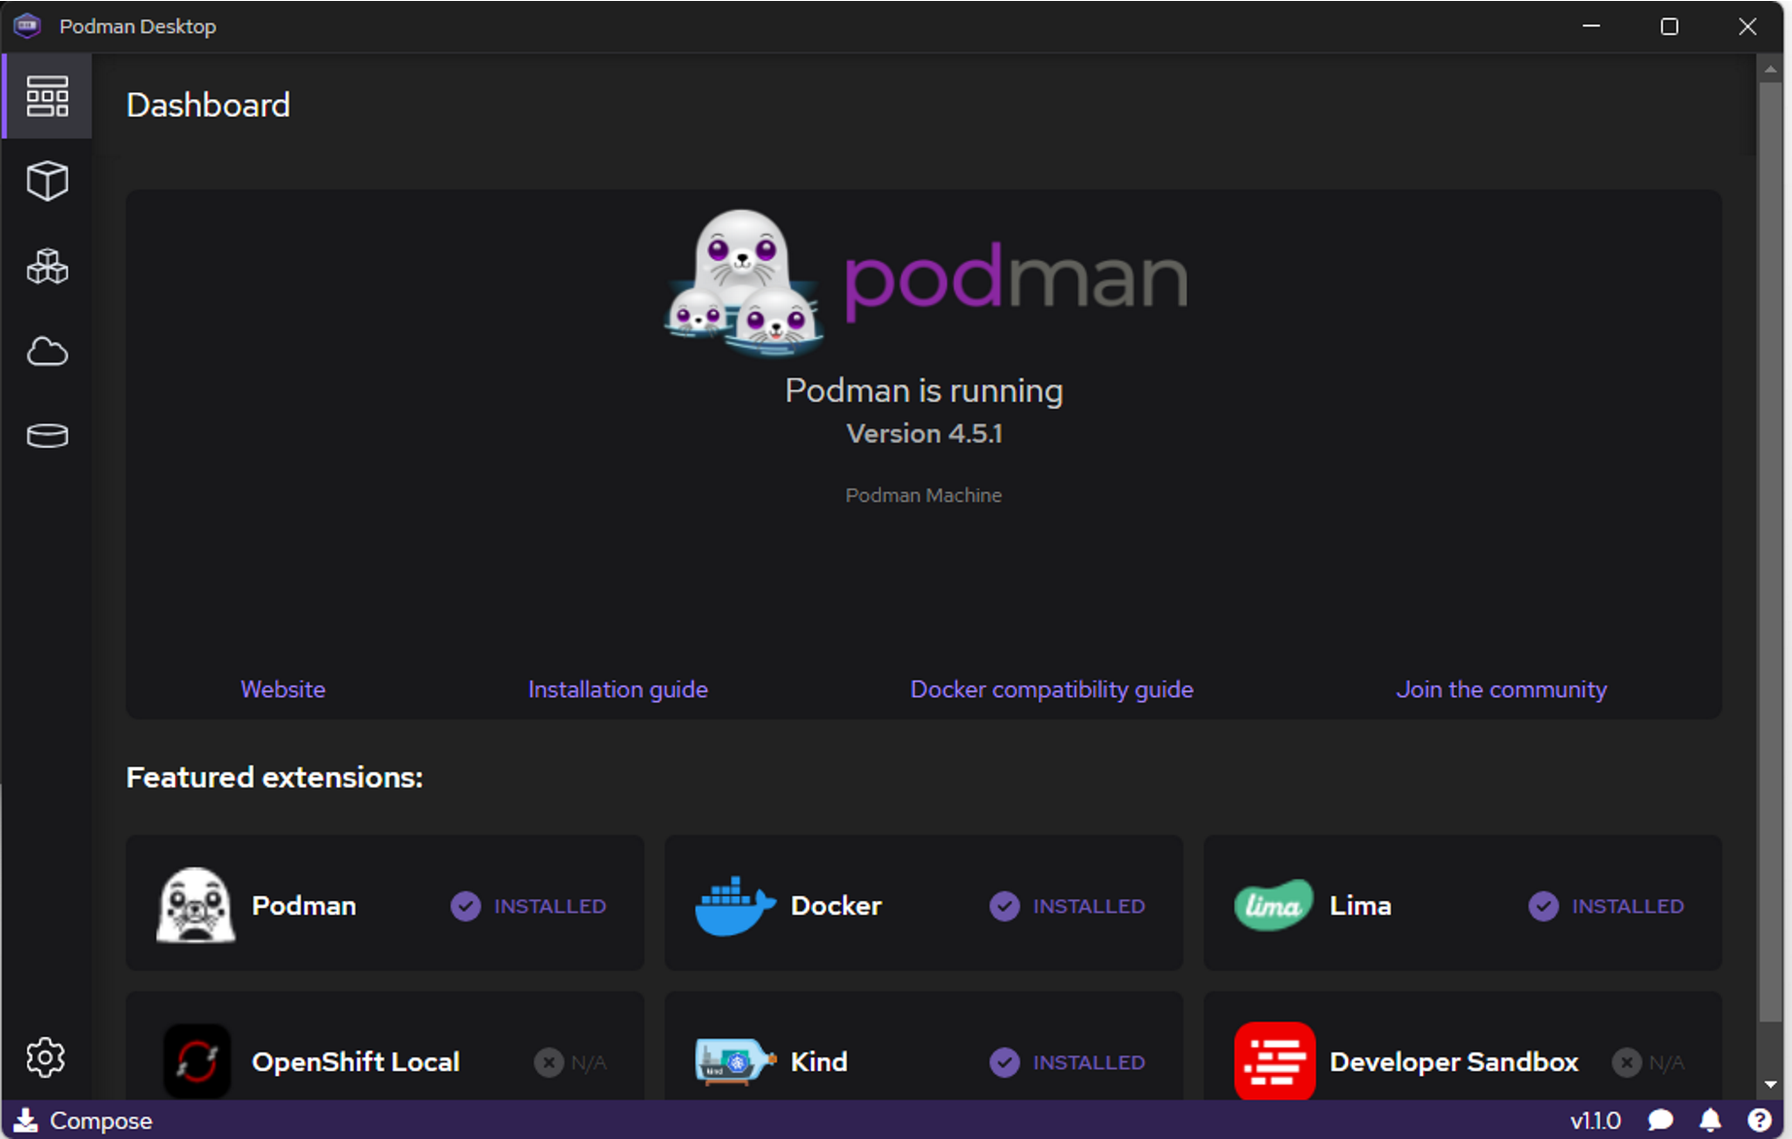Minimize the Podman Desktop window
Viewport: 1792px width, 1139px height.
[x=1591, y=26]
